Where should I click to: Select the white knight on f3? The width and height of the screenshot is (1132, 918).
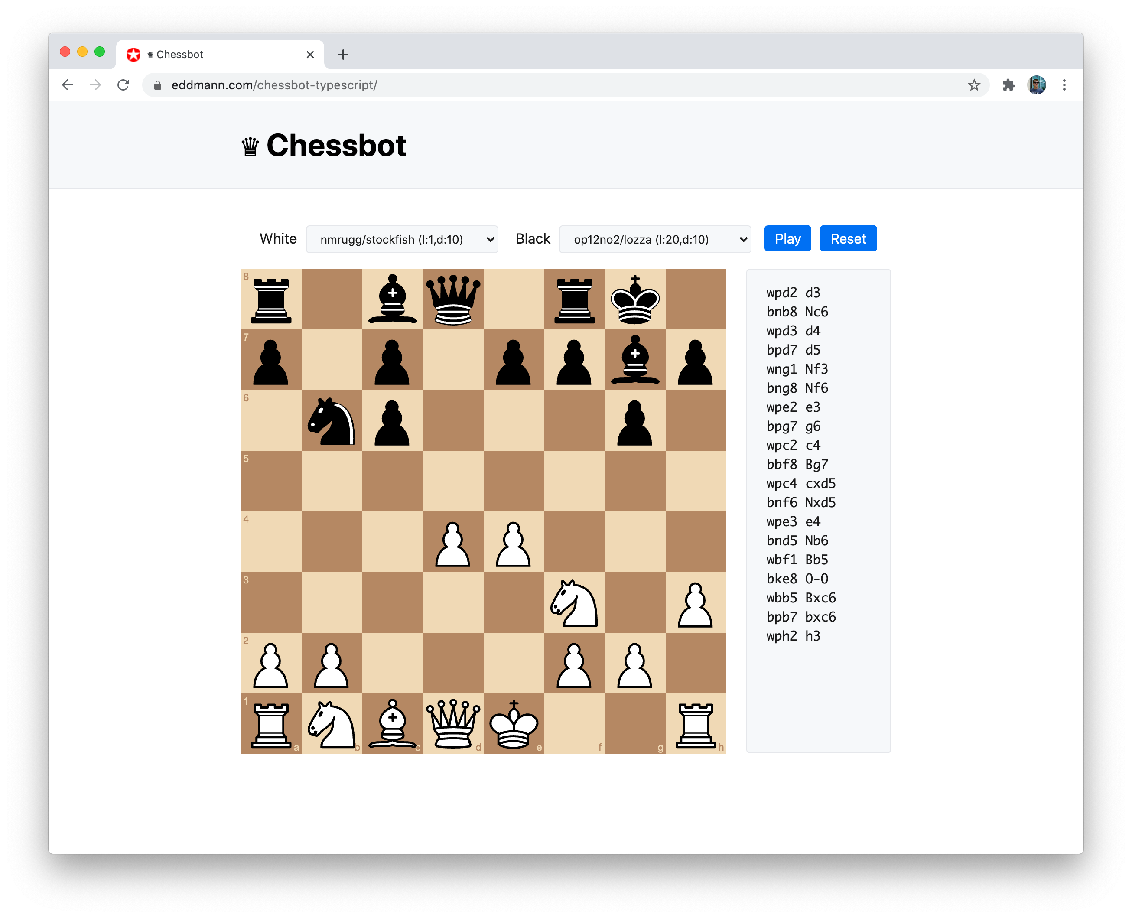tap(574, 603)
